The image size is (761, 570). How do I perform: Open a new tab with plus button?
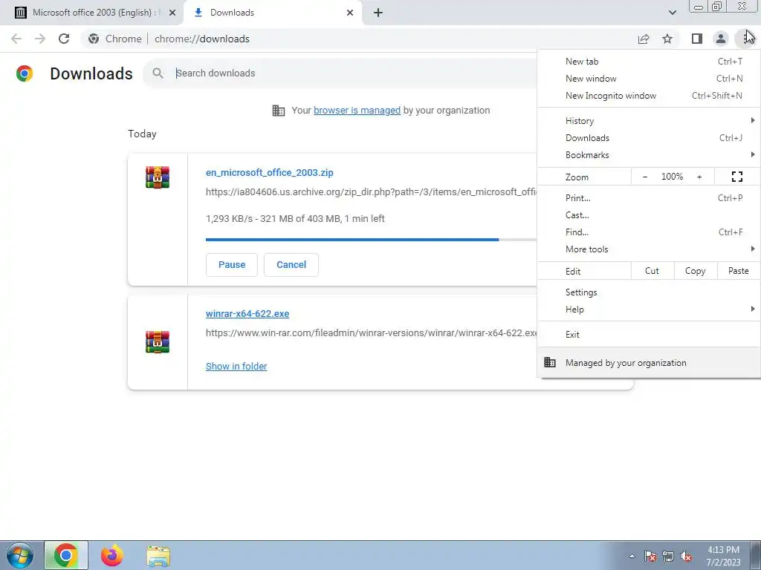(x=378, y=13)
